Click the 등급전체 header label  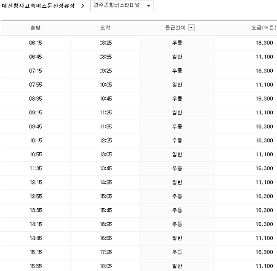175,28
